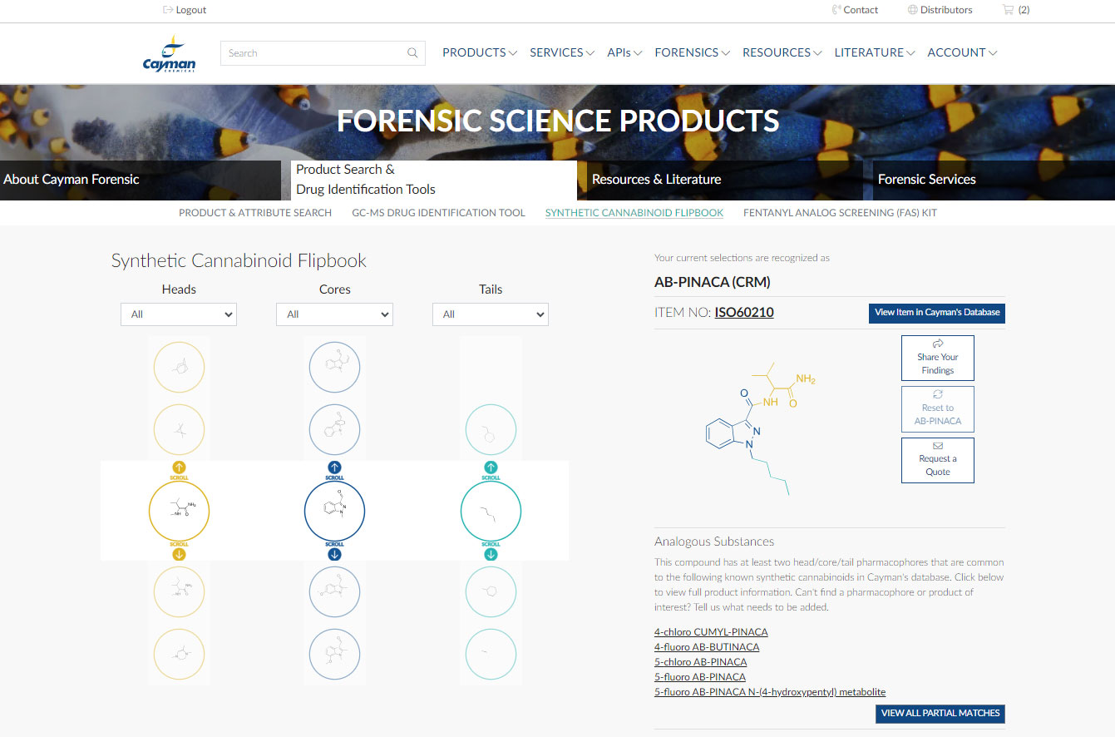Open the Cores filter dropdown
The image size is (1115, 737).
coord(334,314)
